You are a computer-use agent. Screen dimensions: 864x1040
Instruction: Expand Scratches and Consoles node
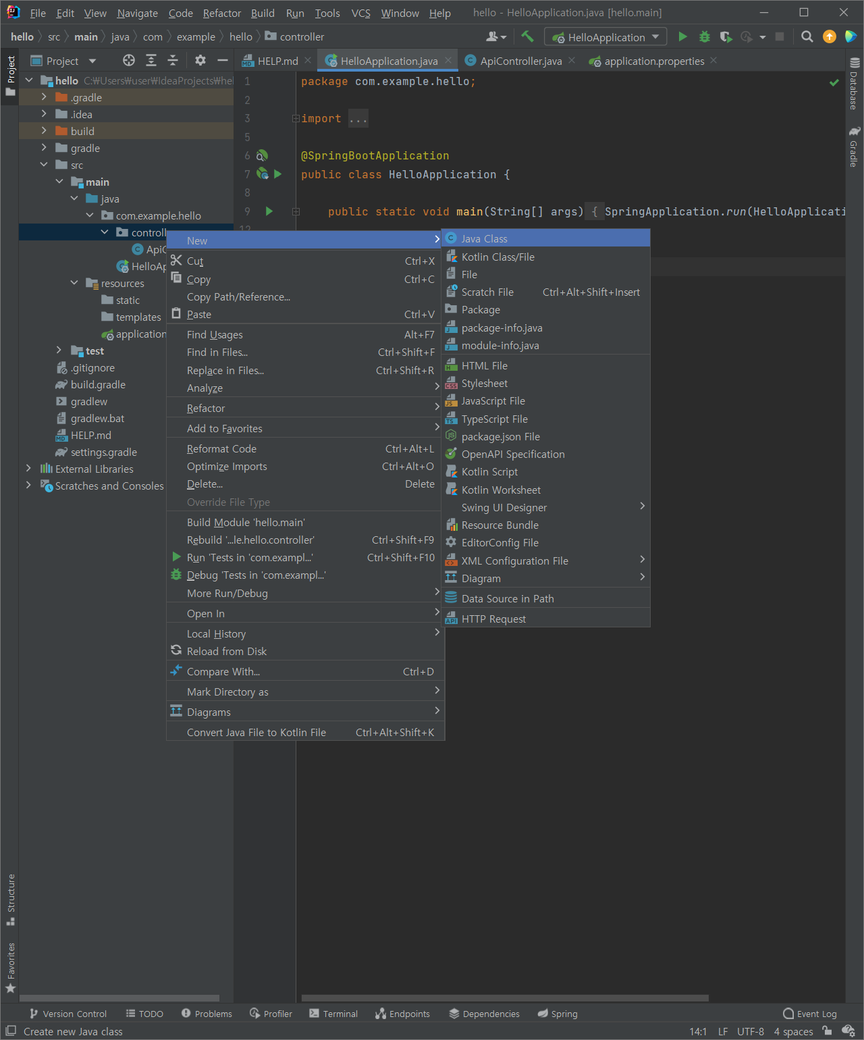pos(28,486)
